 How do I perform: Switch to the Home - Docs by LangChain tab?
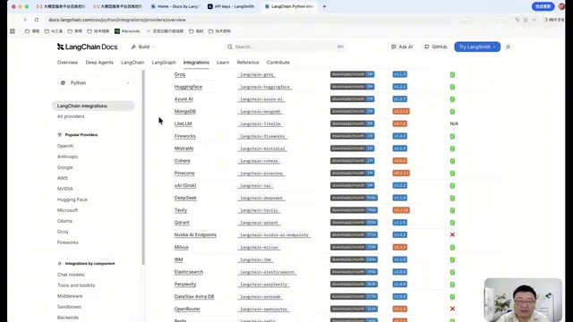coord(175,6)
